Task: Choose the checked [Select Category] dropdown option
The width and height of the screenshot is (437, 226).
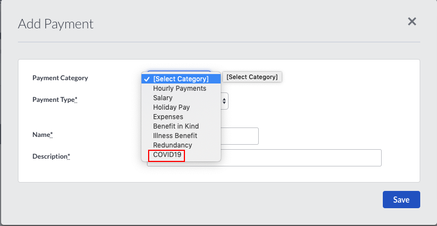Action: [x=180, y=79]
